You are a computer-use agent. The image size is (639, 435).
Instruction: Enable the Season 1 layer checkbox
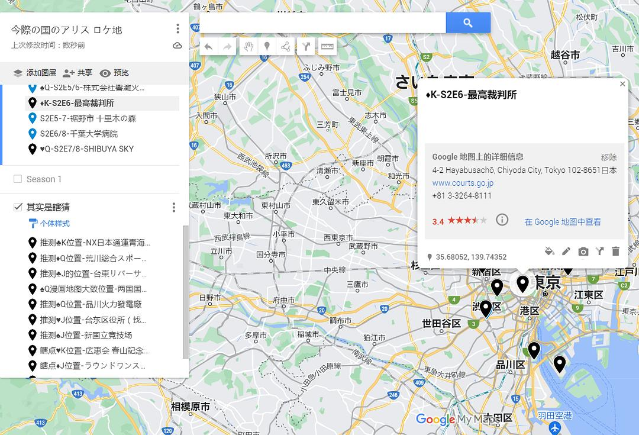(18, 179)
